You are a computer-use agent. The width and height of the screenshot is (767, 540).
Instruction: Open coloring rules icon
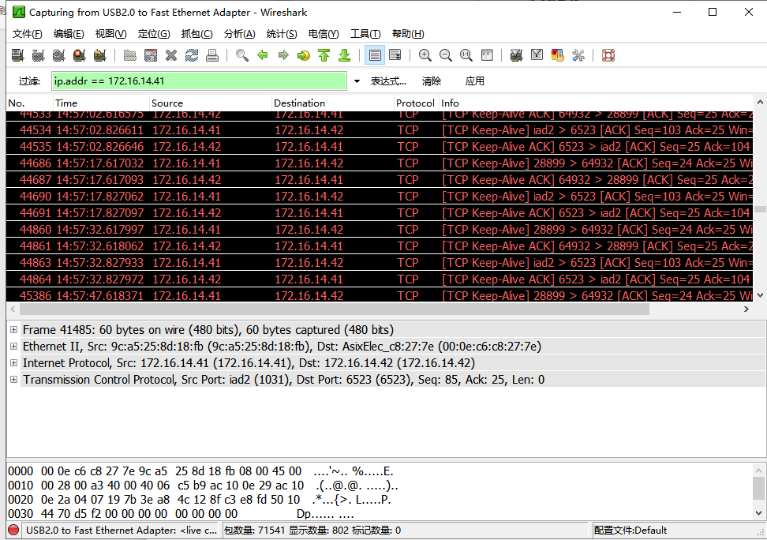pos(558,55)
